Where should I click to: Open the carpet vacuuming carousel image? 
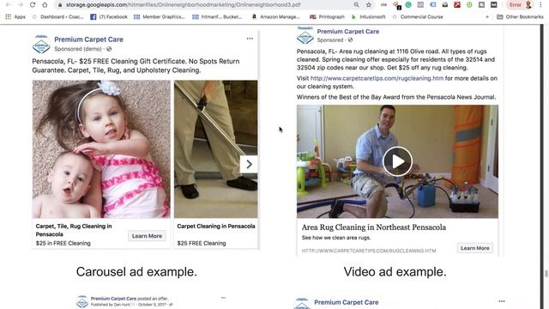(x=215, y=149)
